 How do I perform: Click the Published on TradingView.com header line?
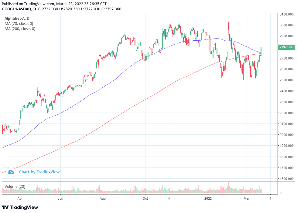point(54,4)
